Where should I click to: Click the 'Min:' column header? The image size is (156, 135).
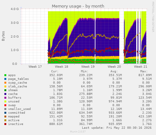click(84, 71)
